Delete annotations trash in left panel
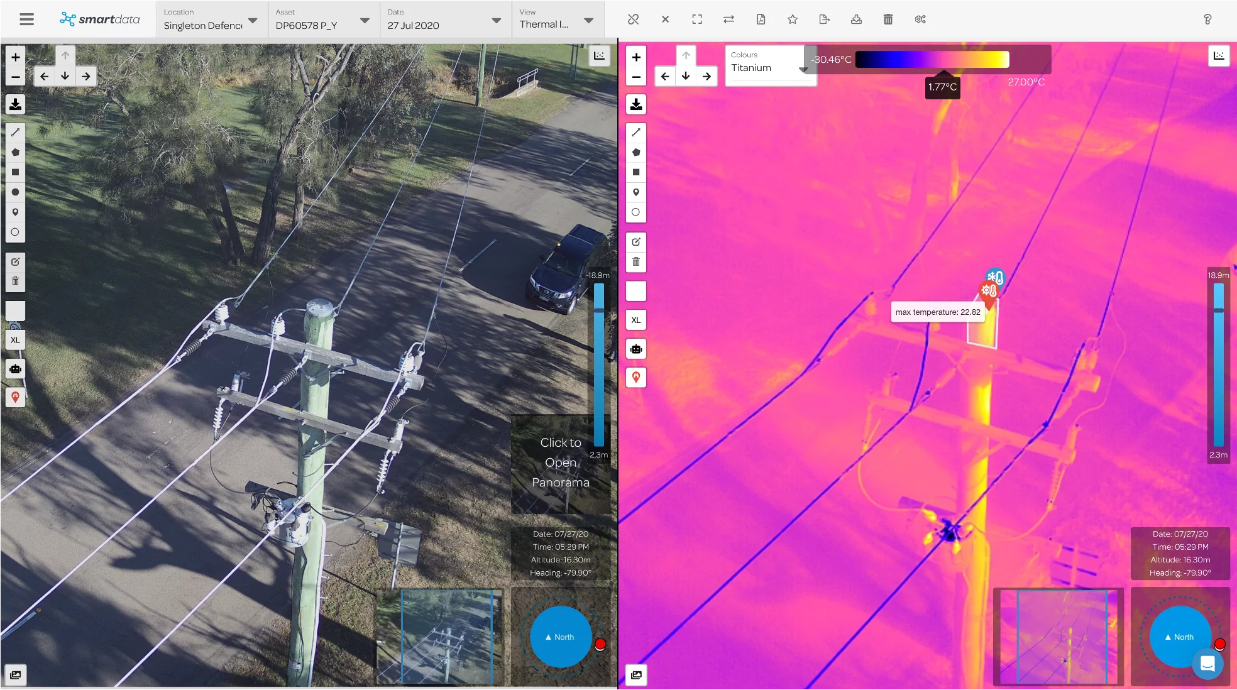 click(x=16, y=282)
